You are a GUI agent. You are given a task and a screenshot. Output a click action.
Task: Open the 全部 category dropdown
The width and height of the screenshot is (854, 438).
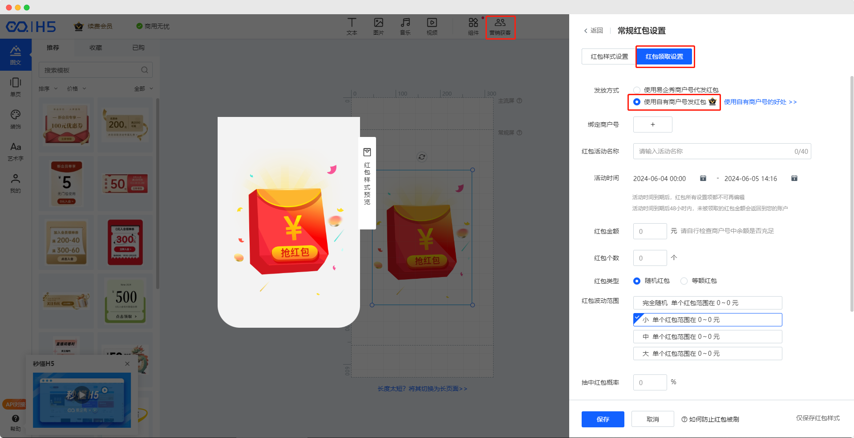(x=143, y=88)
